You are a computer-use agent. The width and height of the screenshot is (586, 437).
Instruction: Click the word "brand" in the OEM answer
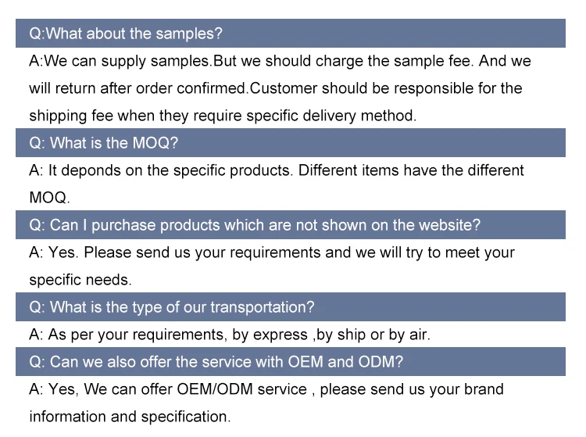coord(482,389)
